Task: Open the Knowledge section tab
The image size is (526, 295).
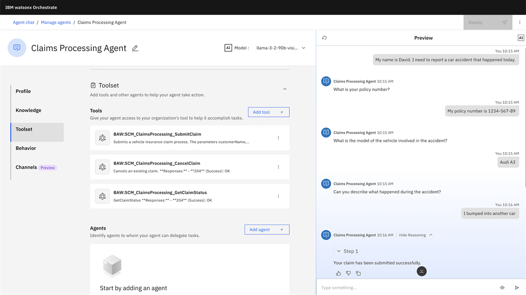Action: (x=28, y=110)
